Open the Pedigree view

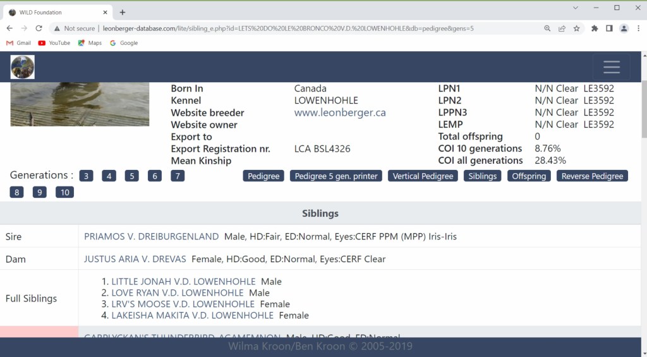coord(263,176)
